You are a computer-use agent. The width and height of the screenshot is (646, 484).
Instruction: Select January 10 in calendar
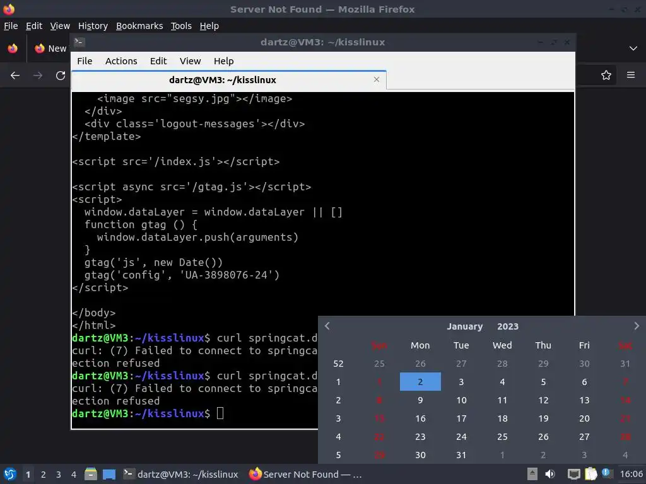(x=461, y=400)
